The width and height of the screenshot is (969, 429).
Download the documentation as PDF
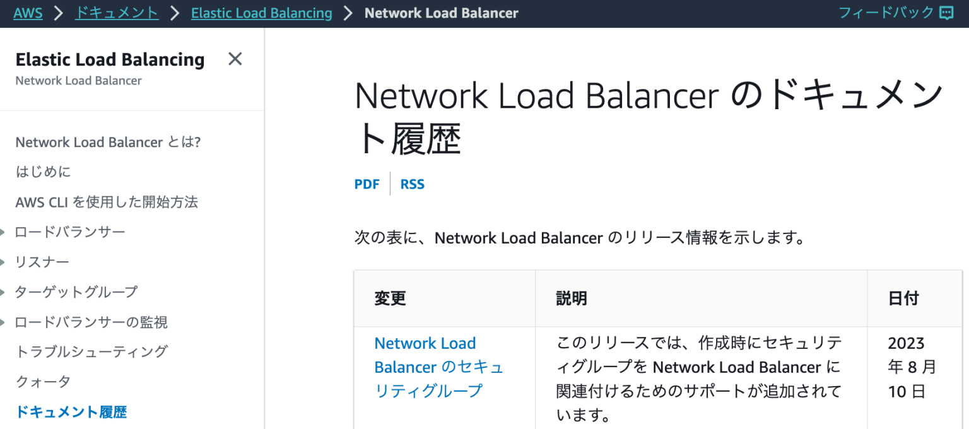pos(367,184)
